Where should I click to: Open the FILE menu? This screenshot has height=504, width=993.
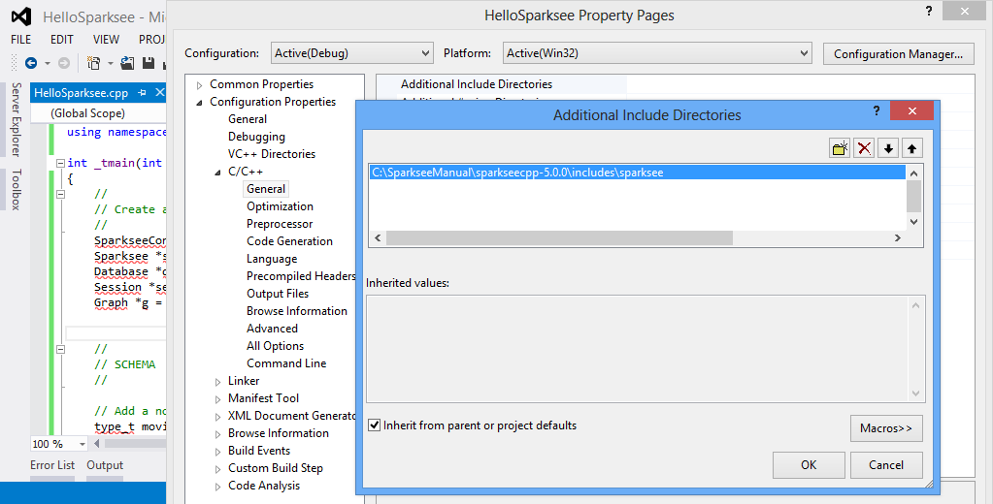tap(21, 39)
